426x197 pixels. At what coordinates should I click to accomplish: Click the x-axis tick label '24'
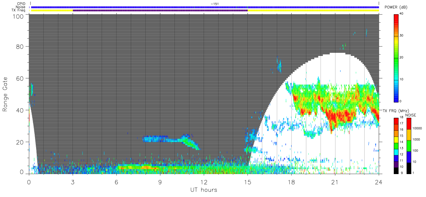pyautogui.click(x=378, y=182)
